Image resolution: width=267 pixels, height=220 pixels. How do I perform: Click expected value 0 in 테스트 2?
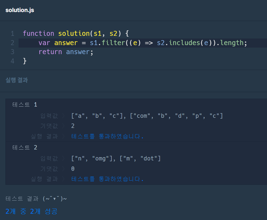(73, 169)
